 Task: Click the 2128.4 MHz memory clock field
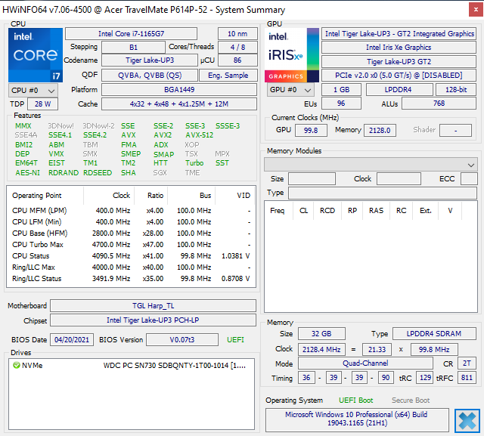(321, 349)
